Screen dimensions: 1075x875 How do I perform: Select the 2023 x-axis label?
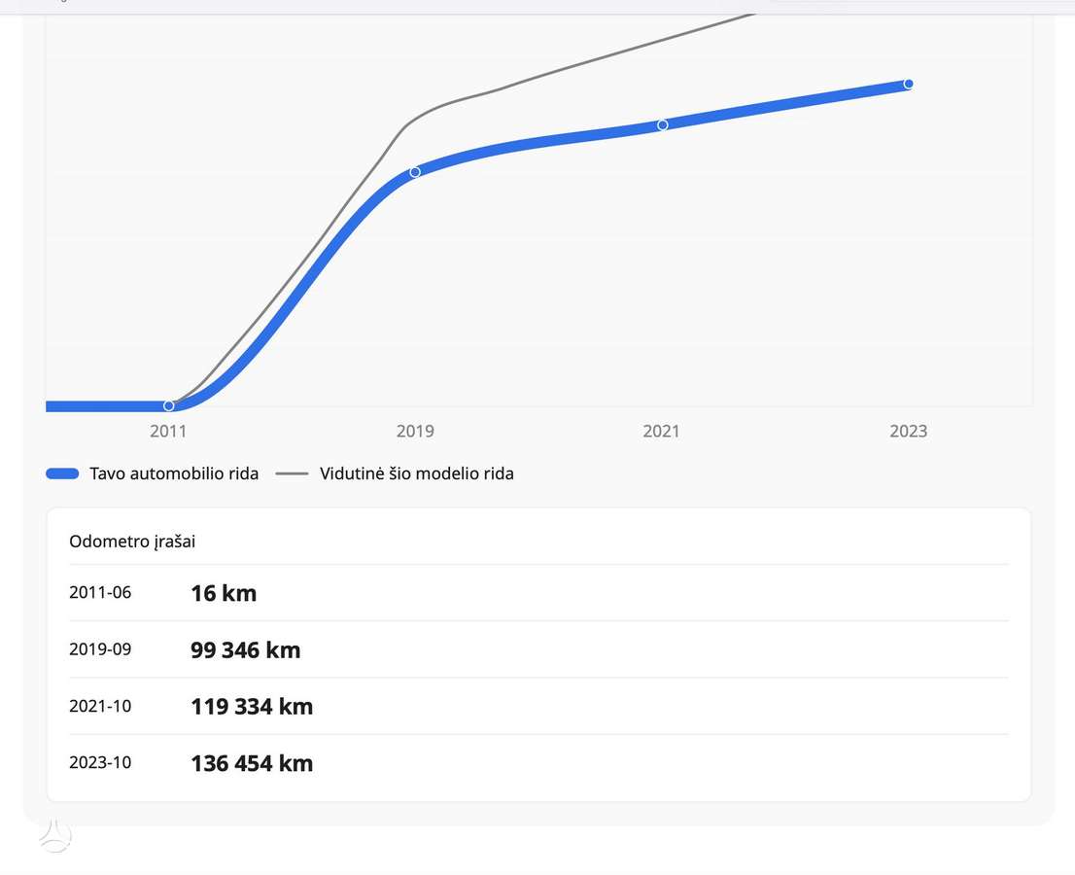pyautogui.click(x=909, y=432)
